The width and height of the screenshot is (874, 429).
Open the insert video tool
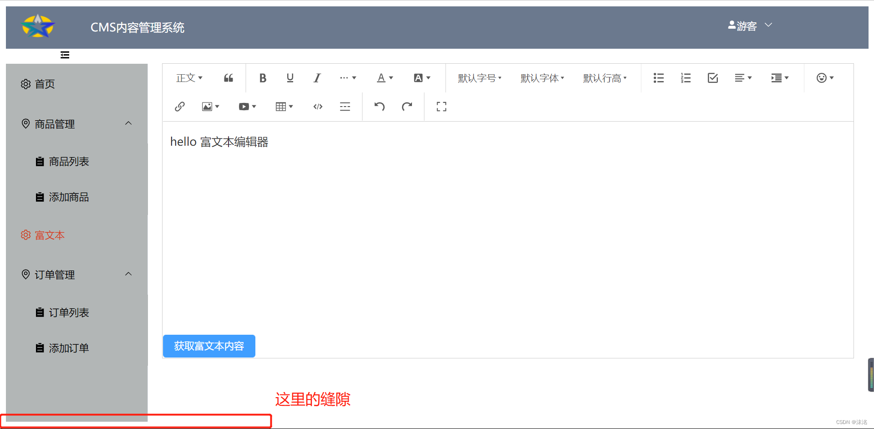[244, 106]
